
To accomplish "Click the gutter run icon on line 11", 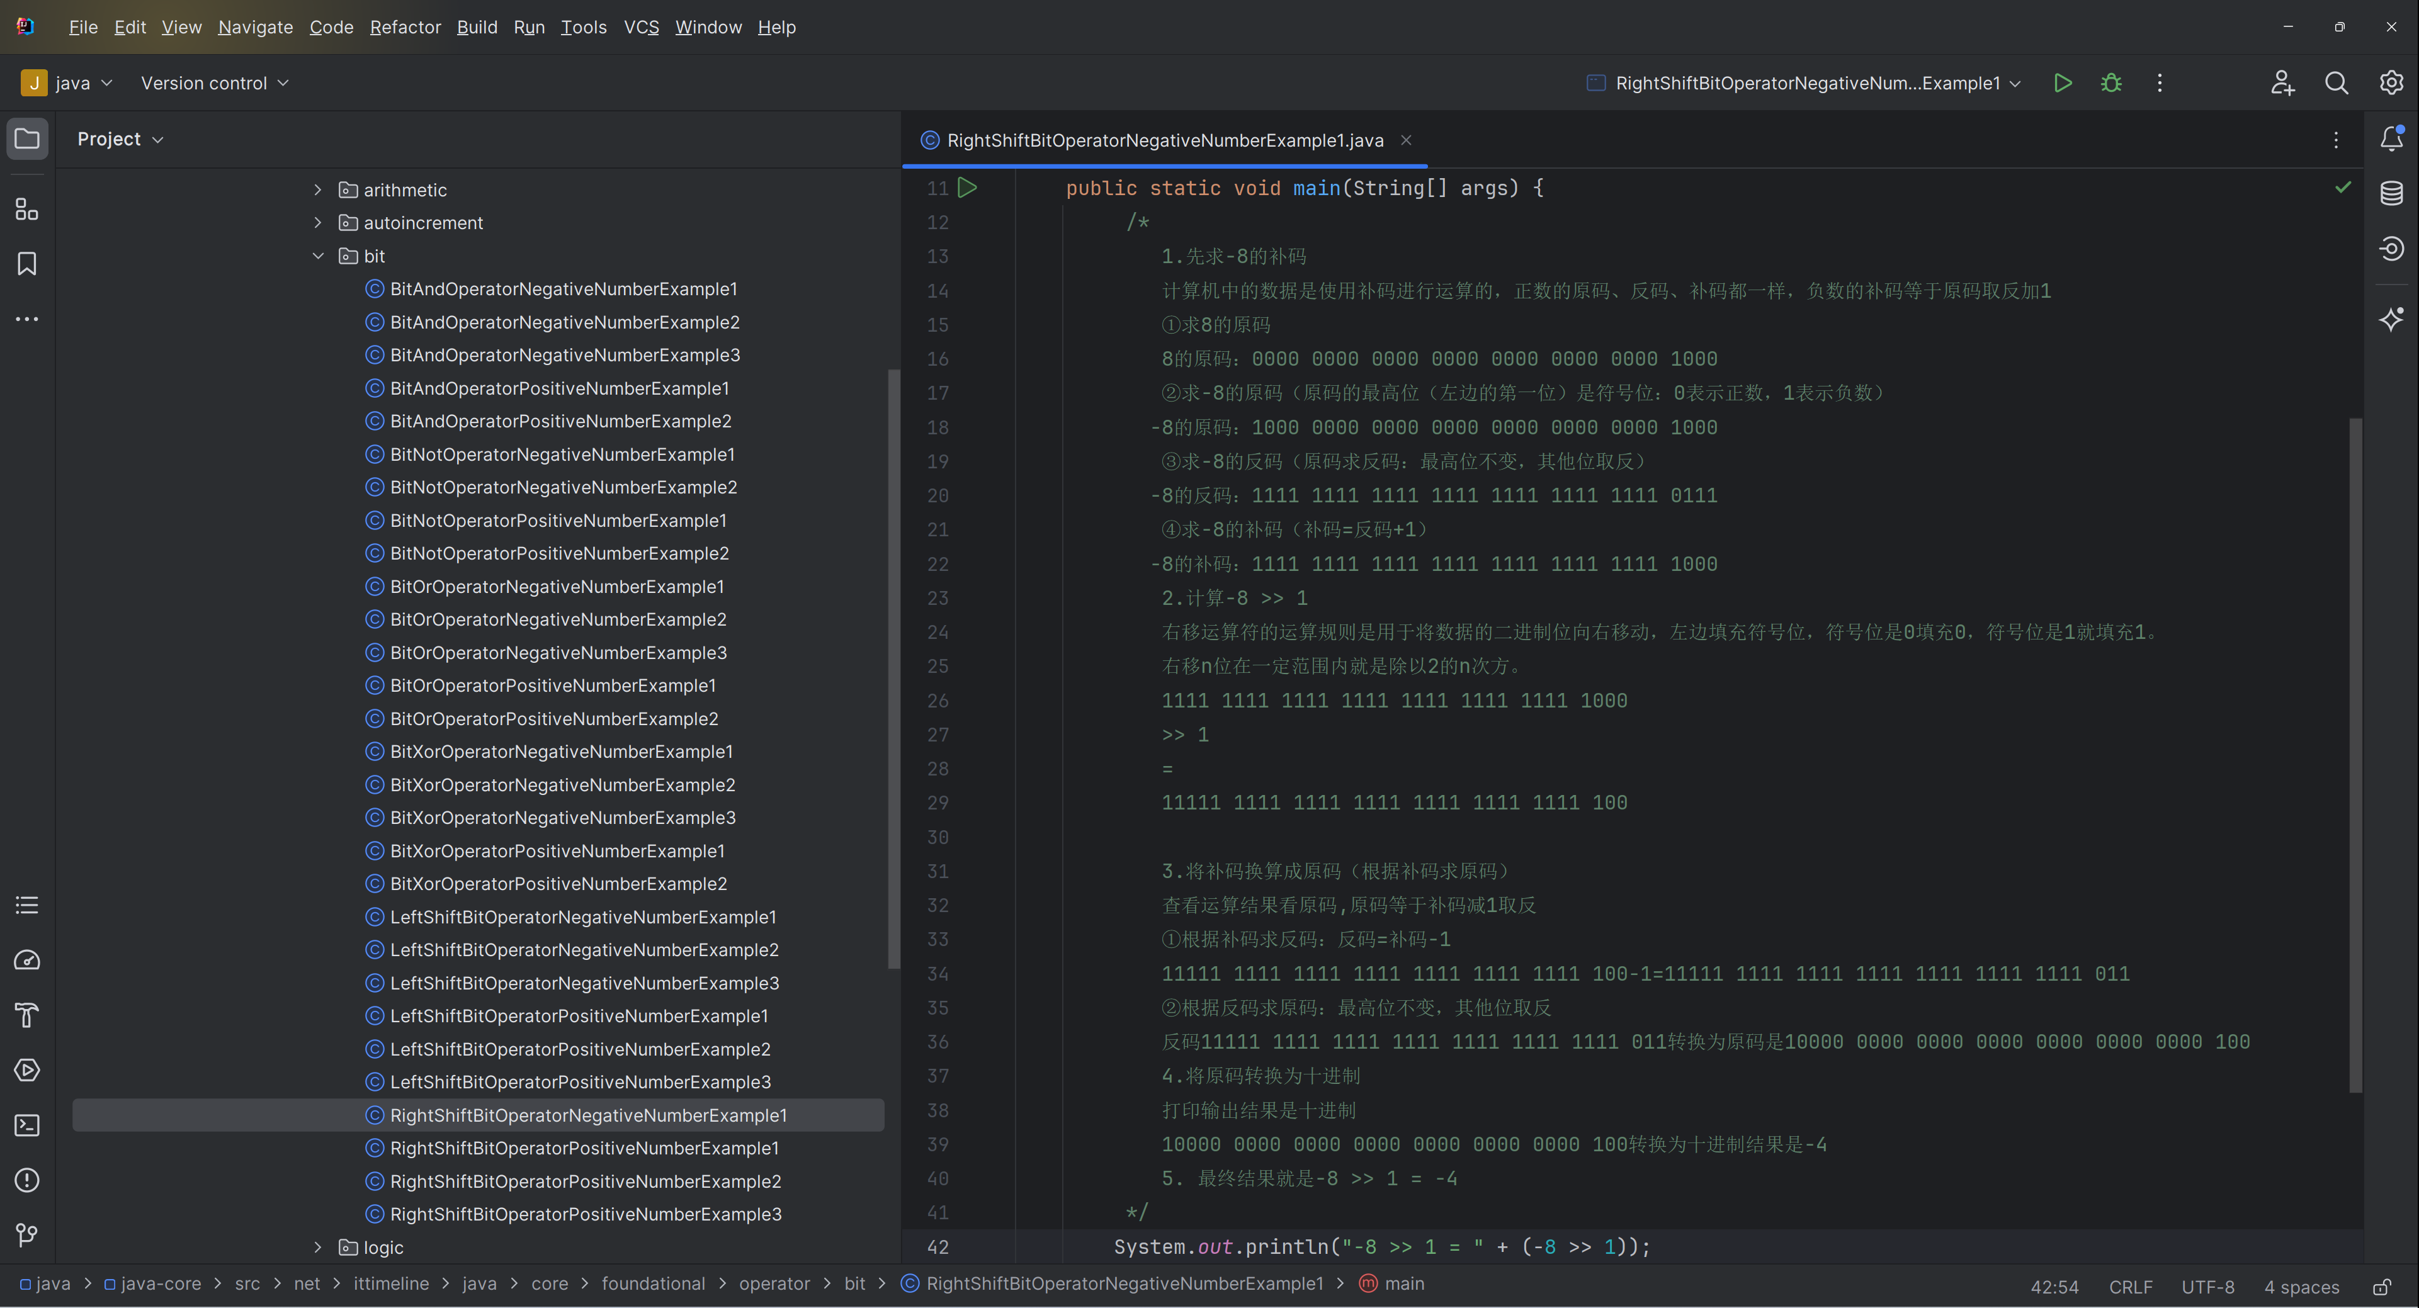I will coord(967,188).
